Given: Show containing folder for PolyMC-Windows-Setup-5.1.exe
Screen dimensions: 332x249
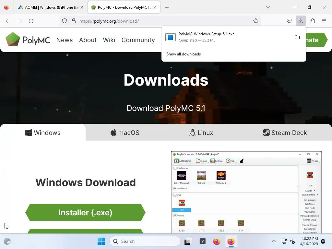Looking at the screenshot, I should [297, 37].
